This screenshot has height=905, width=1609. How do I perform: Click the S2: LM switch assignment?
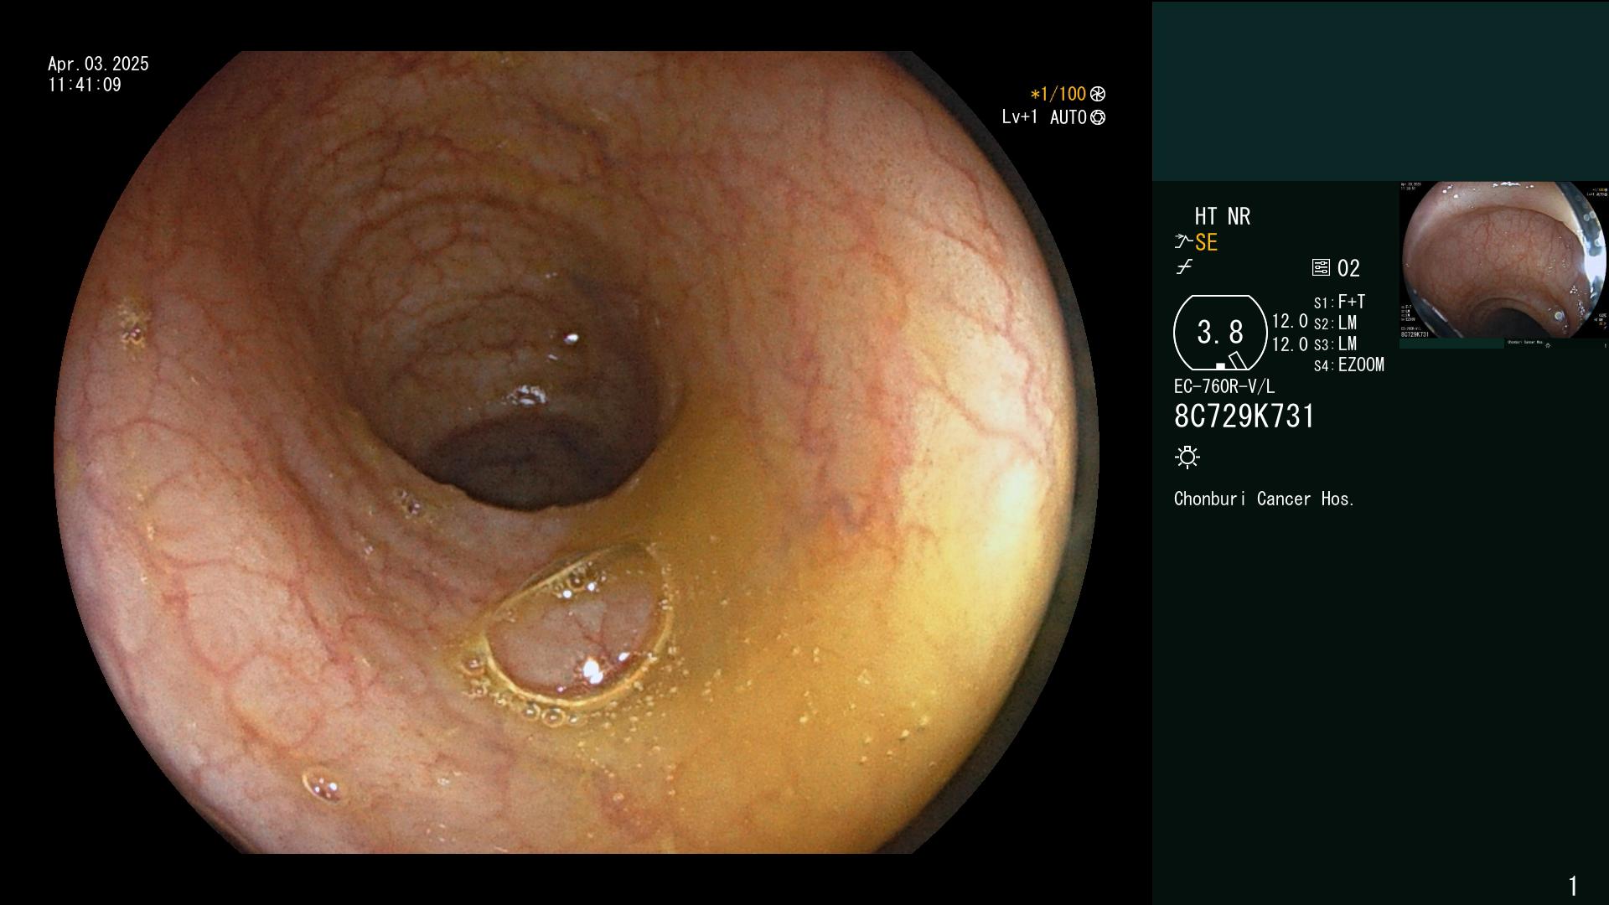1335,323
